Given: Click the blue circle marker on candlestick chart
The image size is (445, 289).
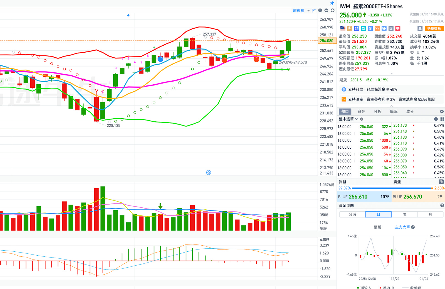Looking at the screenshot, I should pyautogui.click(x=160, y=59).
